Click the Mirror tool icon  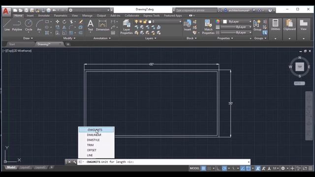click(64, 28)
